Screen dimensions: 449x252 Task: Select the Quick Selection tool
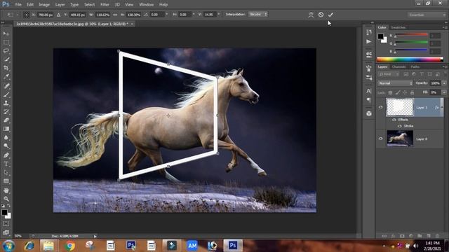coord(6,59)
